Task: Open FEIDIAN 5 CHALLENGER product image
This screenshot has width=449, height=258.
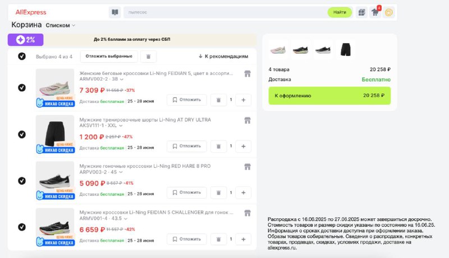Action: (55, 227)
